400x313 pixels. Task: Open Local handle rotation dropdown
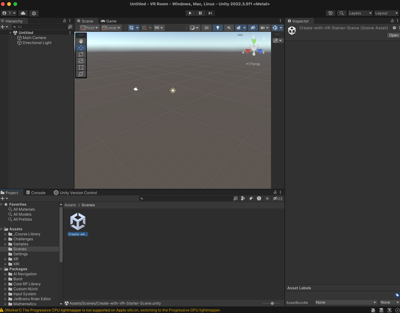(x=111, y=28)
